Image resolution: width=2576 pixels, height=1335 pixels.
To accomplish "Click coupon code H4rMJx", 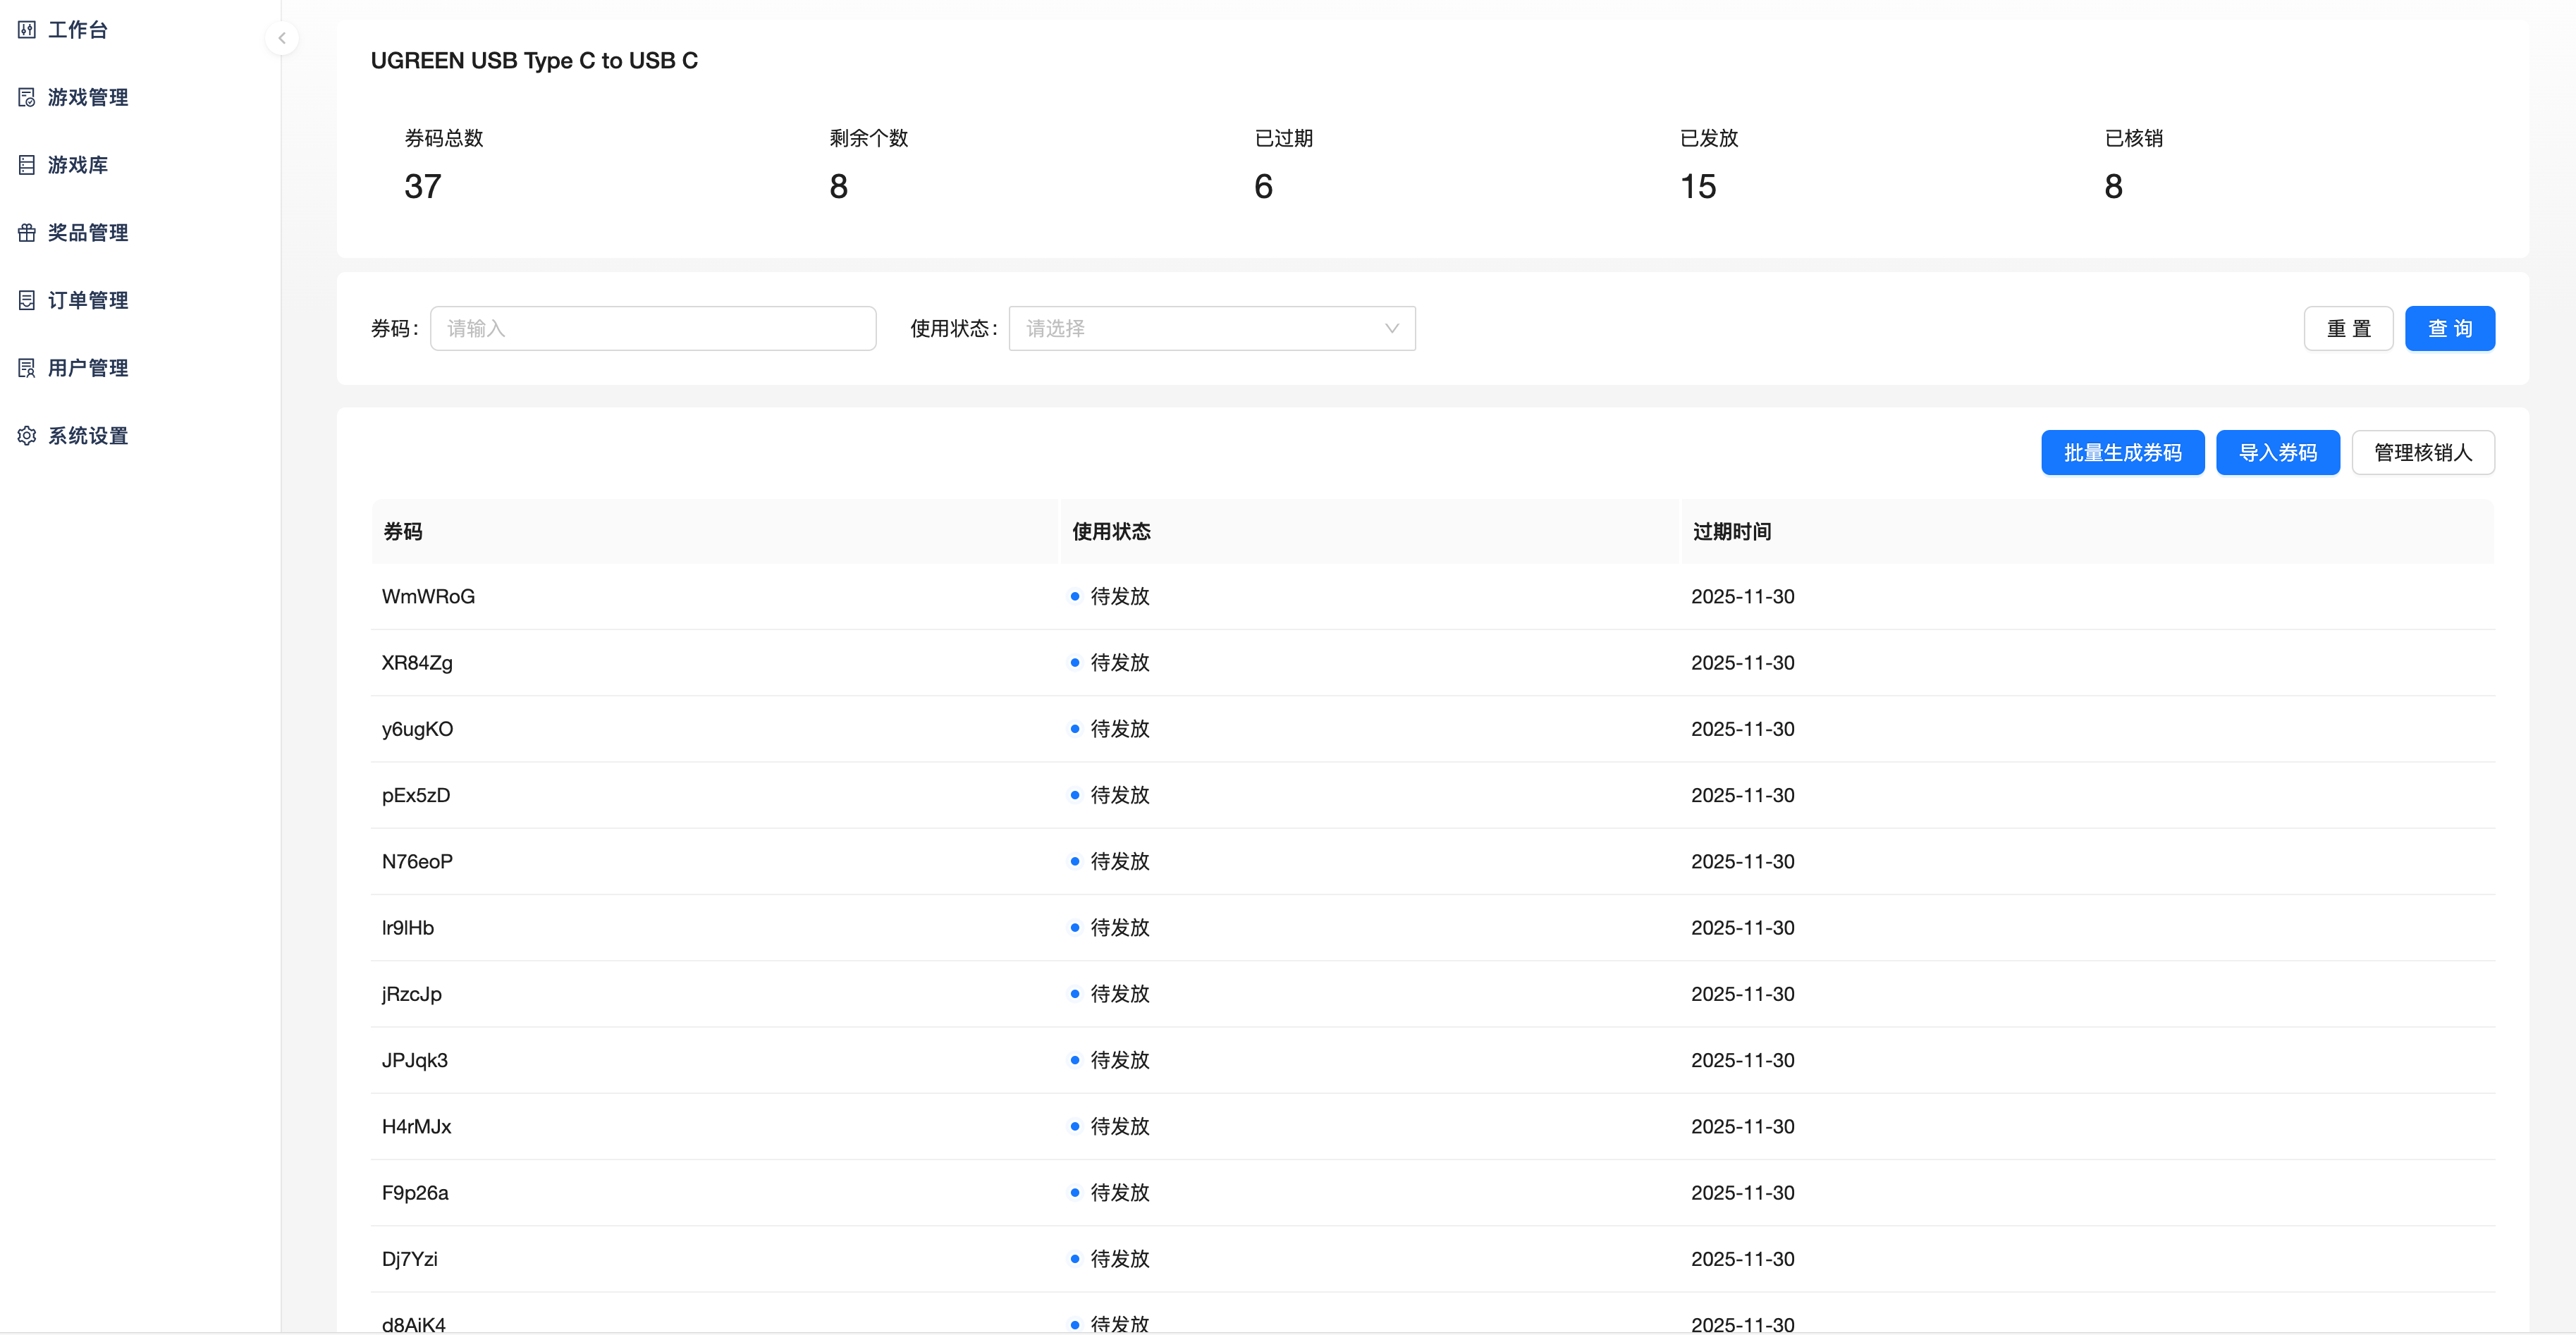I will tap(416, 1127).
